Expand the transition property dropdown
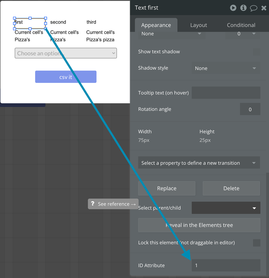This screenshot has width=269, height=278. [x=199, y=163]
